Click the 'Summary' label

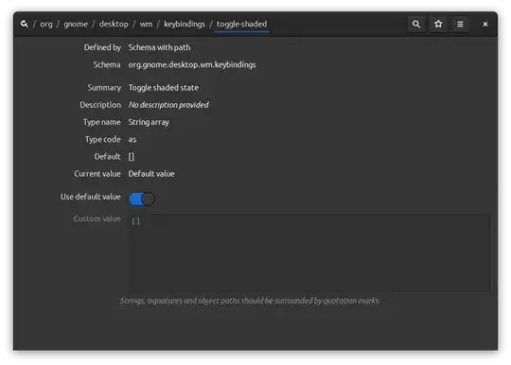pos(104,88)
